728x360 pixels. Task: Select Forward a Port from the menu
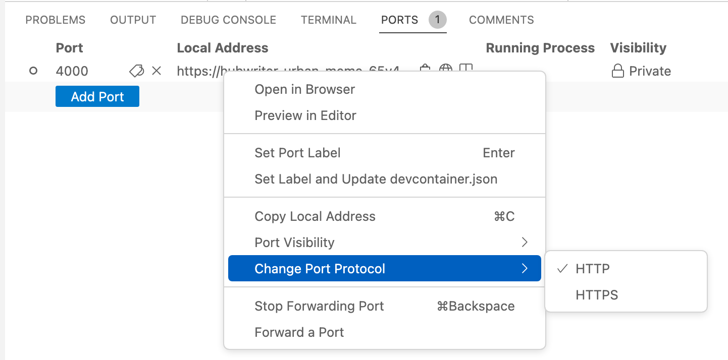(298, 332)
